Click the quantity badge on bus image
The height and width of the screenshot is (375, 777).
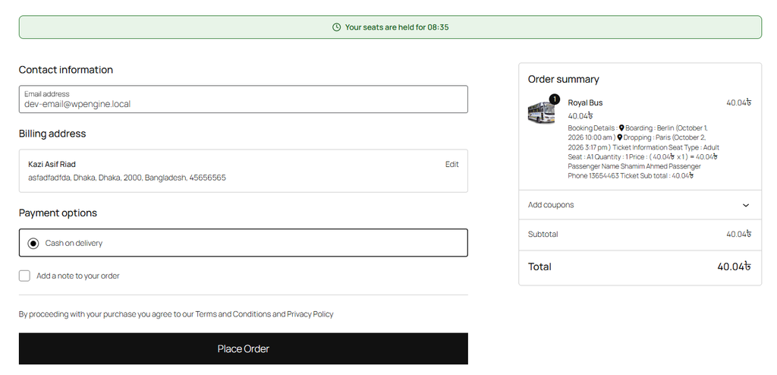[x=555, y=99]
